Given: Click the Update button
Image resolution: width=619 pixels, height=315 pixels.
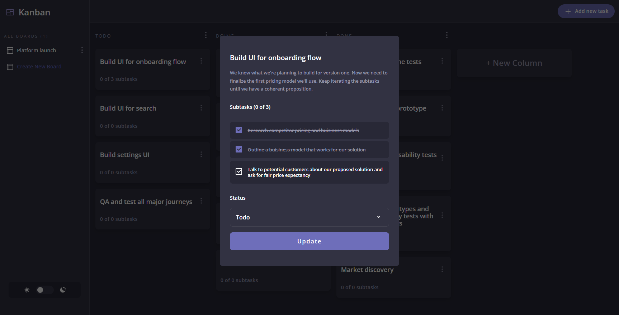Looking at the screenshot, I should click(x=309, y=241).
